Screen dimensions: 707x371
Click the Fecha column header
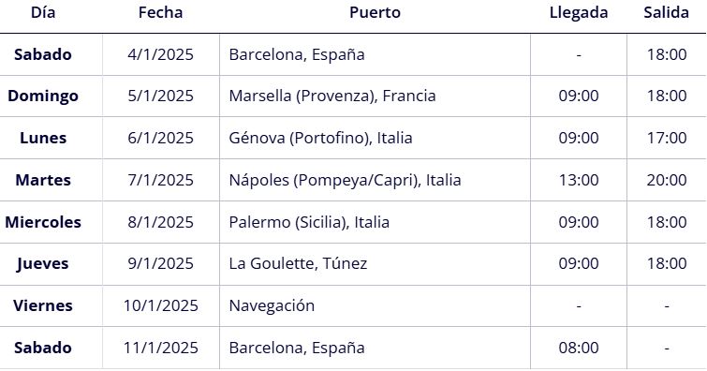[160, 12]
